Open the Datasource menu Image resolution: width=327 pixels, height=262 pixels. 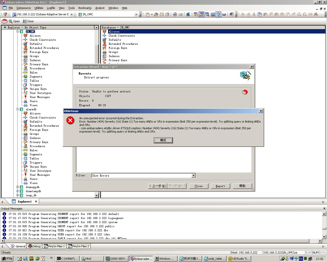click(x=24, y=8)
